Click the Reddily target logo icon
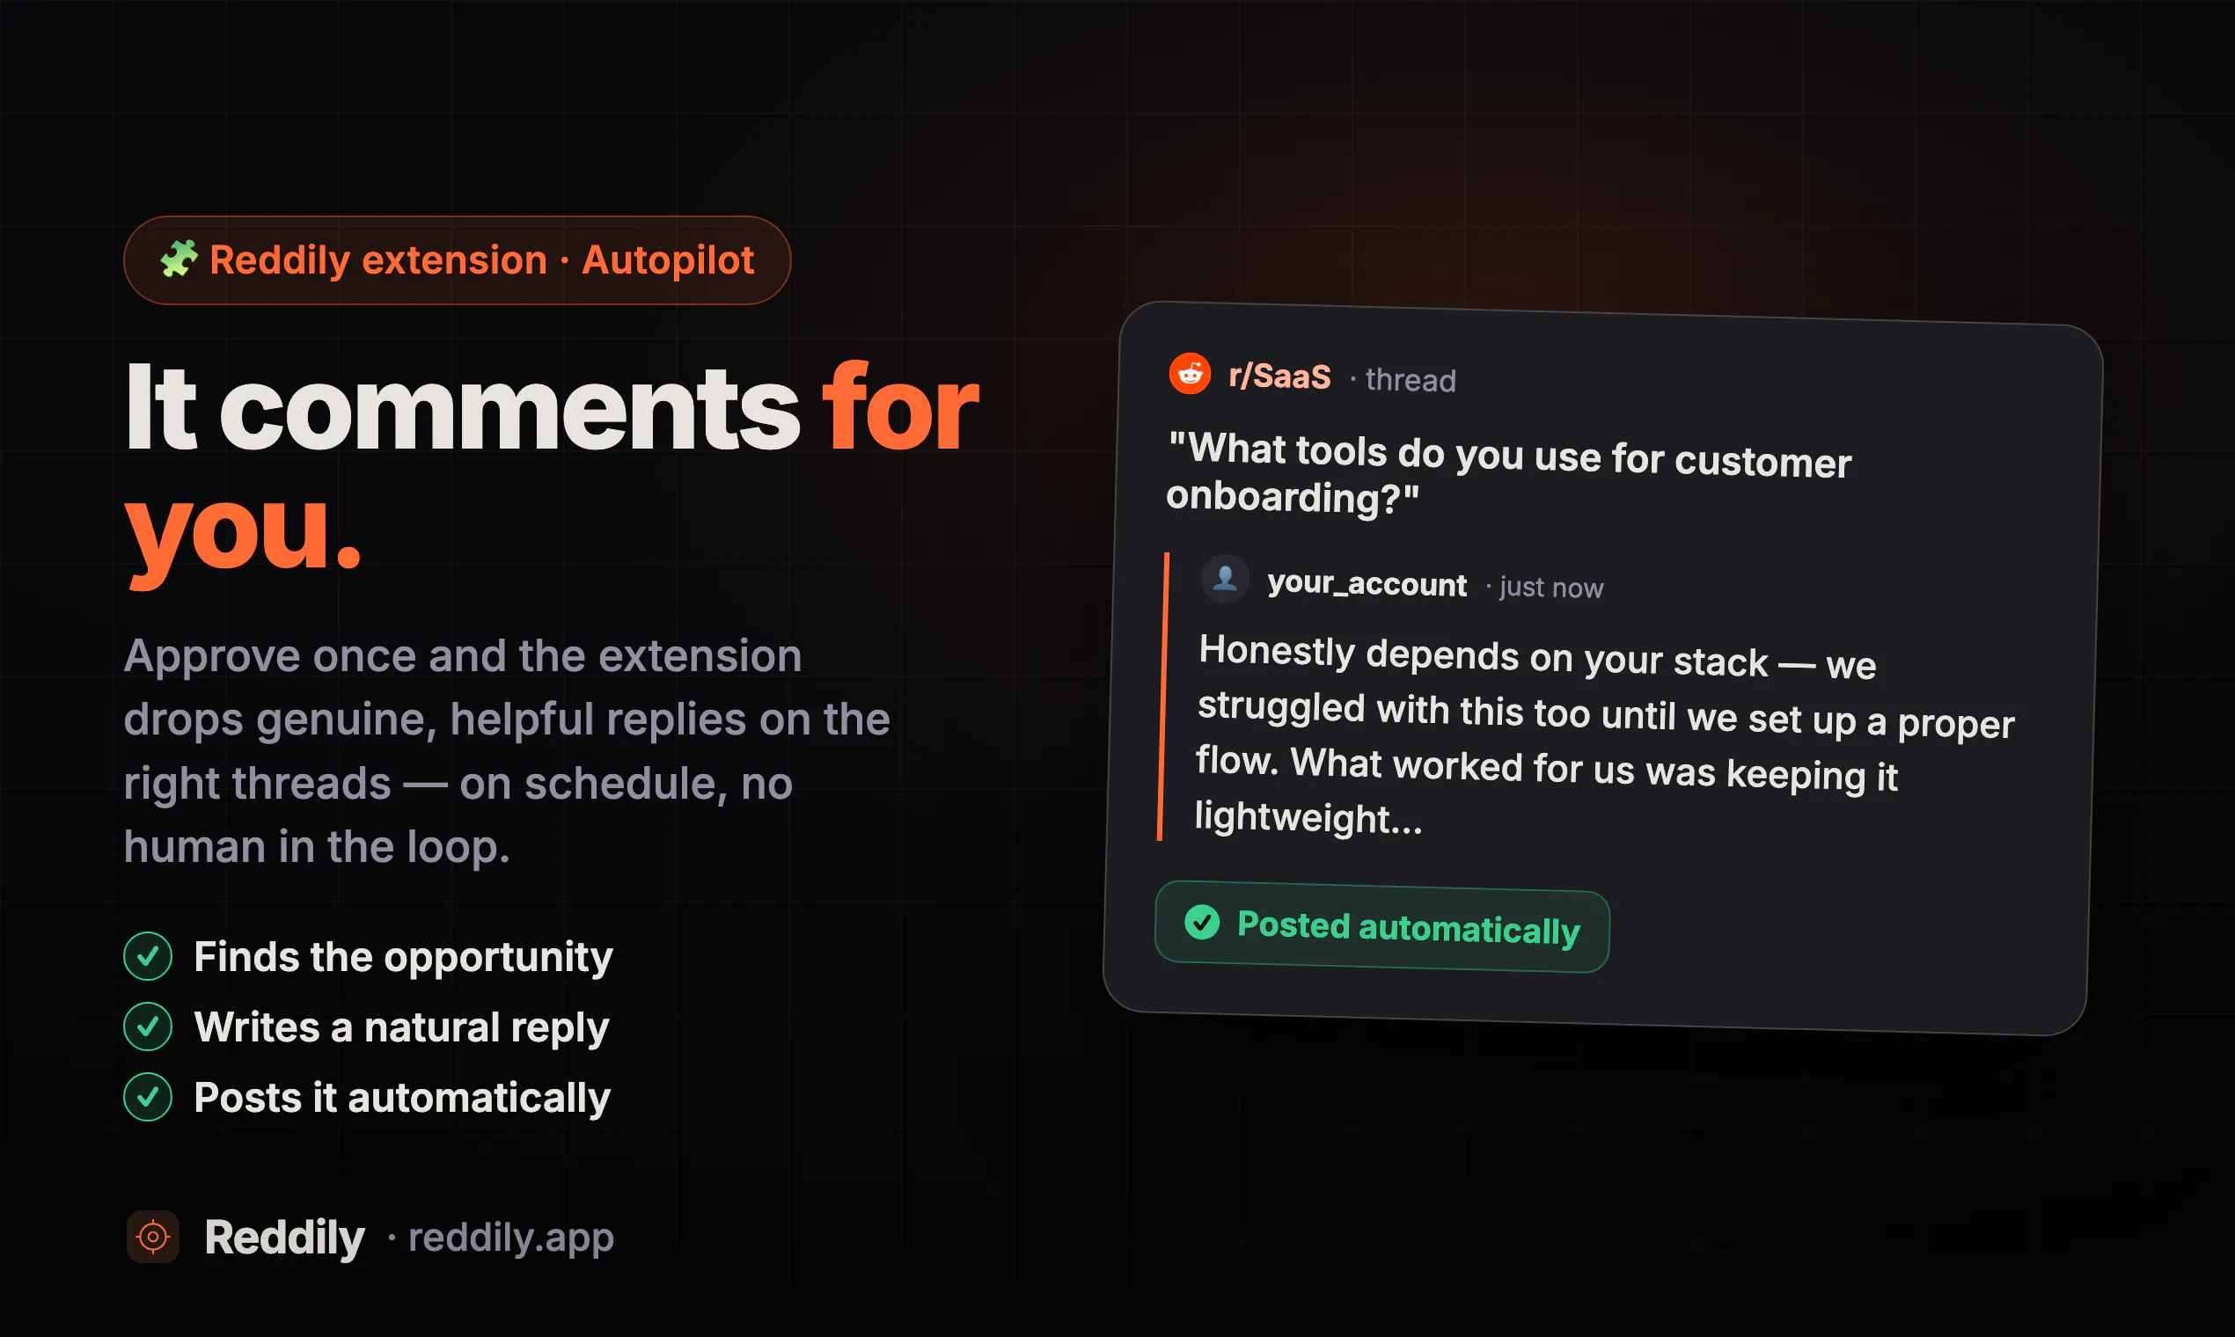 (x=153, y=1237)
